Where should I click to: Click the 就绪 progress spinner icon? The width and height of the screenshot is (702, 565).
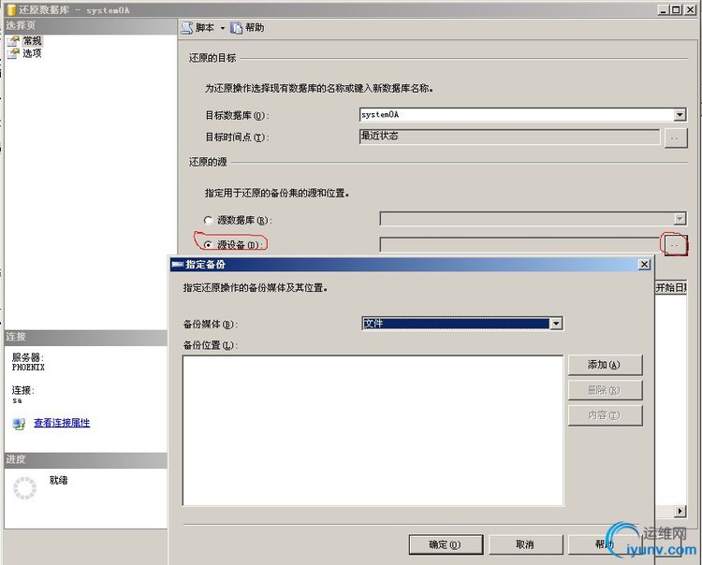pos(24,488)
